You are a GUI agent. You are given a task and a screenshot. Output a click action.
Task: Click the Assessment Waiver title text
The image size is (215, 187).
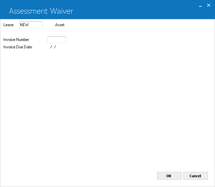point(41,11)
